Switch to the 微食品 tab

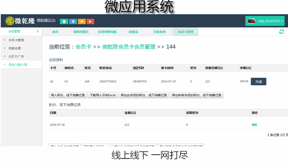pyautogui.click(x=133, y=32)
